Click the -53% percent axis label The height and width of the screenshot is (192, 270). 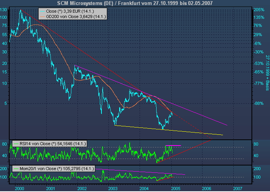pos(259,64)
